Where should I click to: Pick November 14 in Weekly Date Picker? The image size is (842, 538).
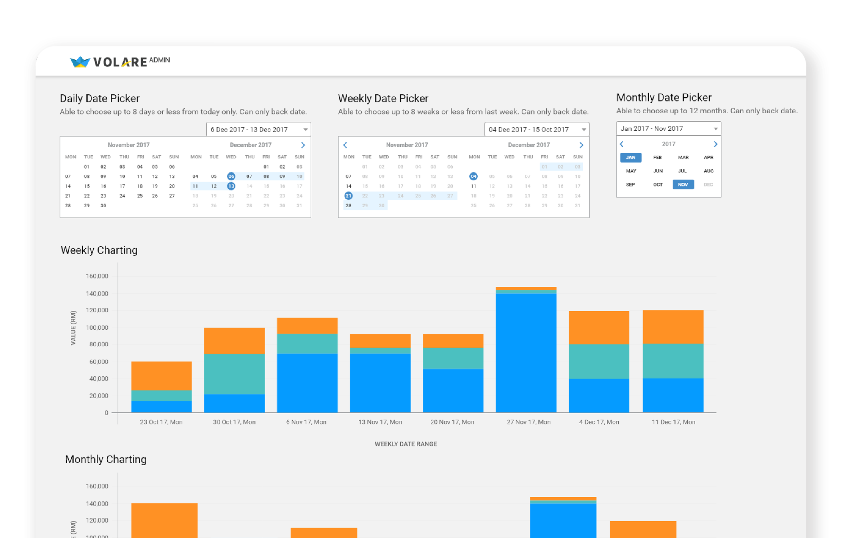(348, 186)
